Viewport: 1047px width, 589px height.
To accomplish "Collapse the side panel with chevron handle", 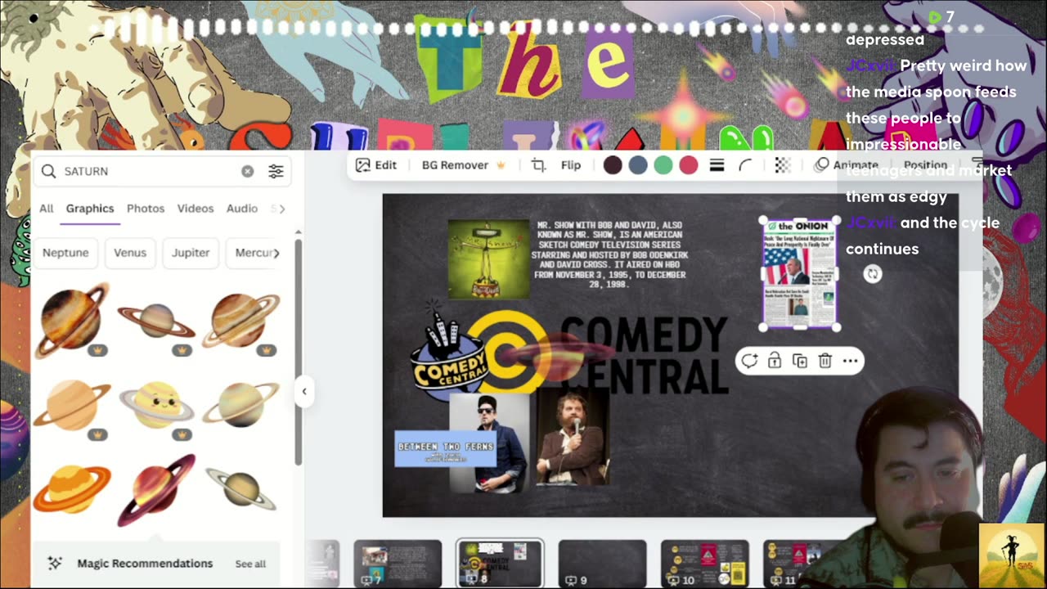I will point(304,391).
